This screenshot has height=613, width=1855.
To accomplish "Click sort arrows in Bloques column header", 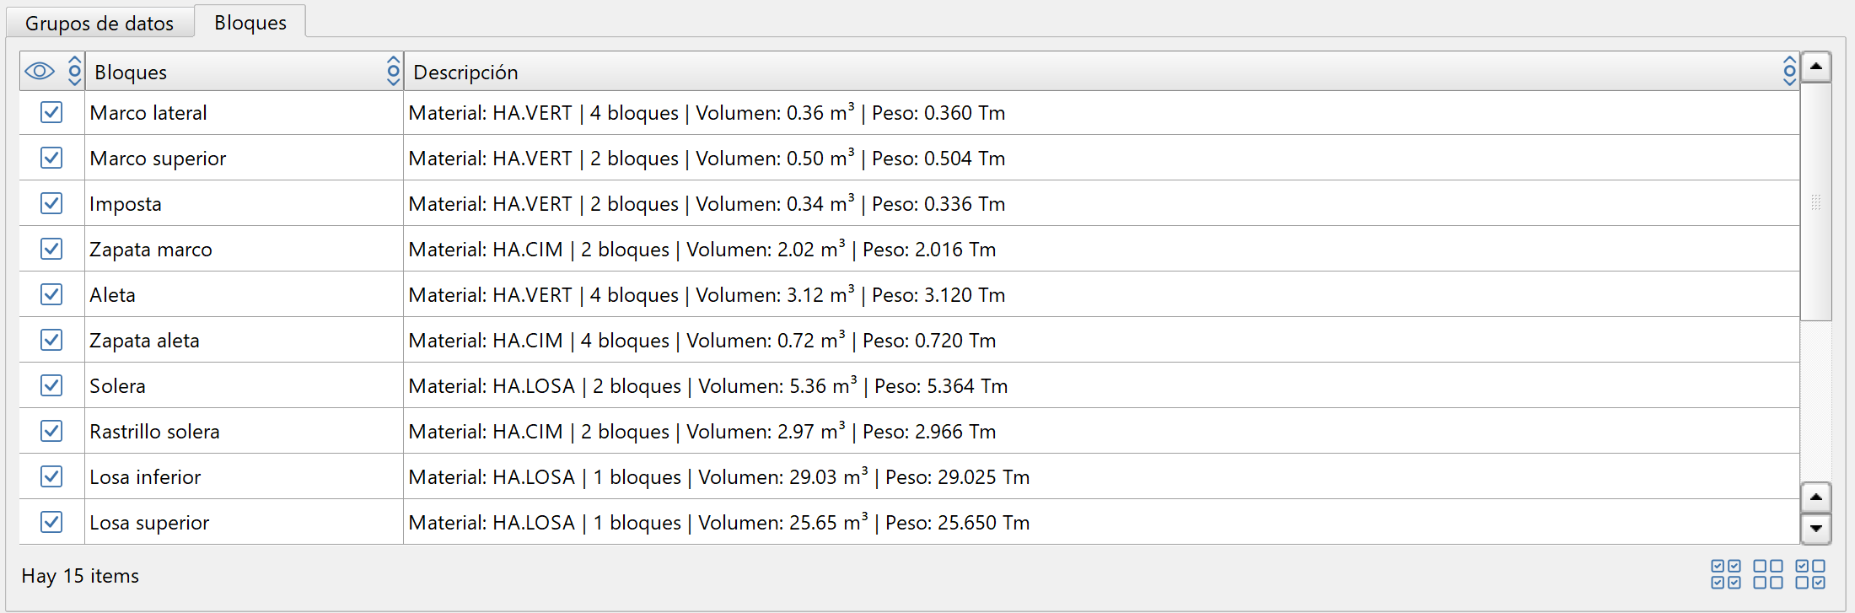I will 393,72.
